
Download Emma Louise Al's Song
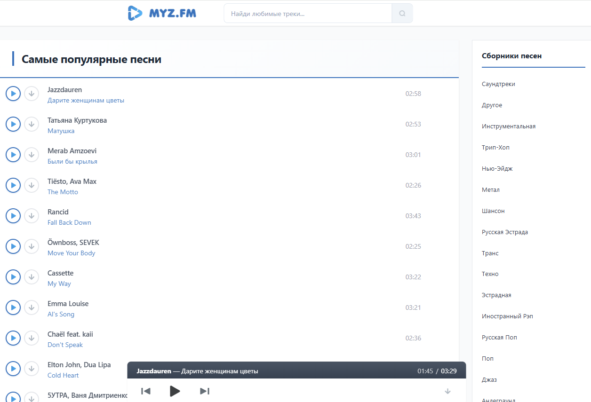32,307
